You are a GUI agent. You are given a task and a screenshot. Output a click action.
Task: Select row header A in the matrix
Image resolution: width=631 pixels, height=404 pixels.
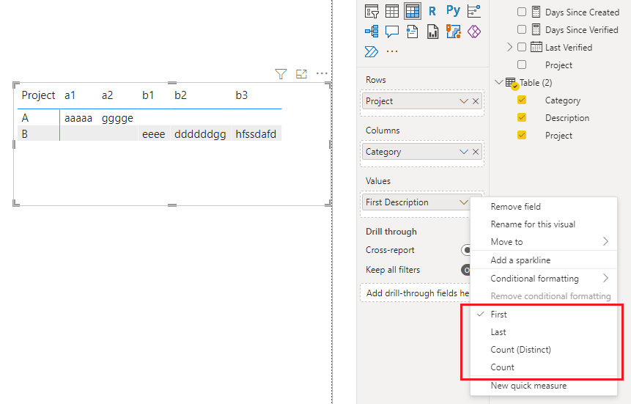(x=25, y=118)
